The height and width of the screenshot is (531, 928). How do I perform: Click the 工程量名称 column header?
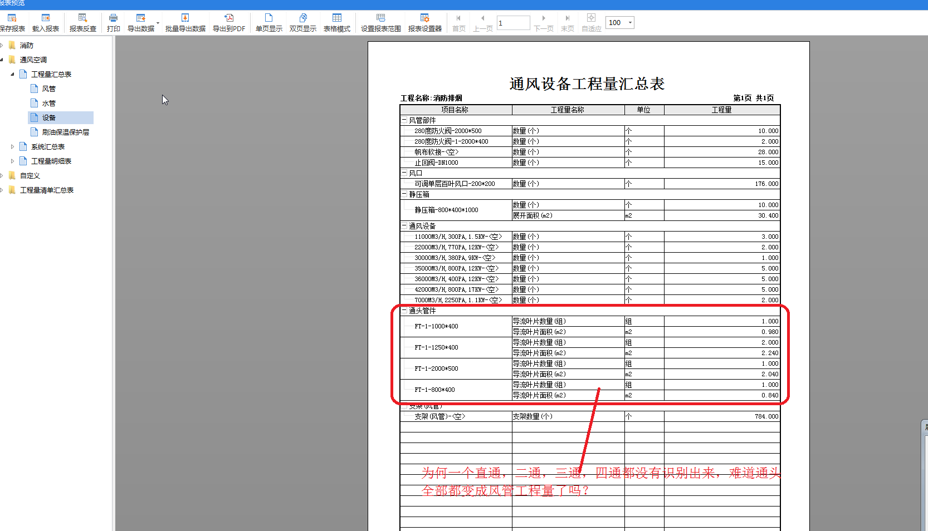[x=568, y=110]
